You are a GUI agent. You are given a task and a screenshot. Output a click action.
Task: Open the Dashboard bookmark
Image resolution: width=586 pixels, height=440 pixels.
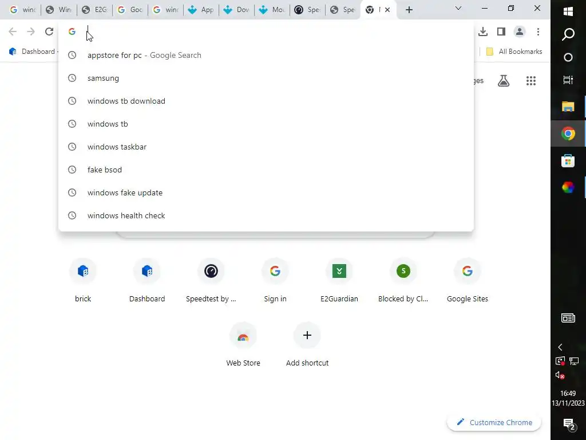click(33, 51)
